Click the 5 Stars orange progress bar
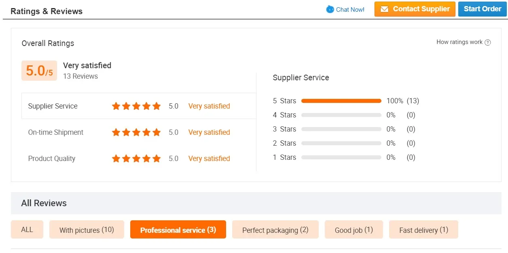 pyautogui.click(x=341, y=101)
